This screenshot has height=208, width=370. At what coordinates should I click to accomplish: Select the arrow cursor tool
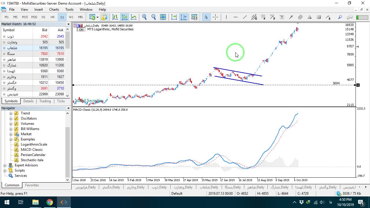pos(206,17)
